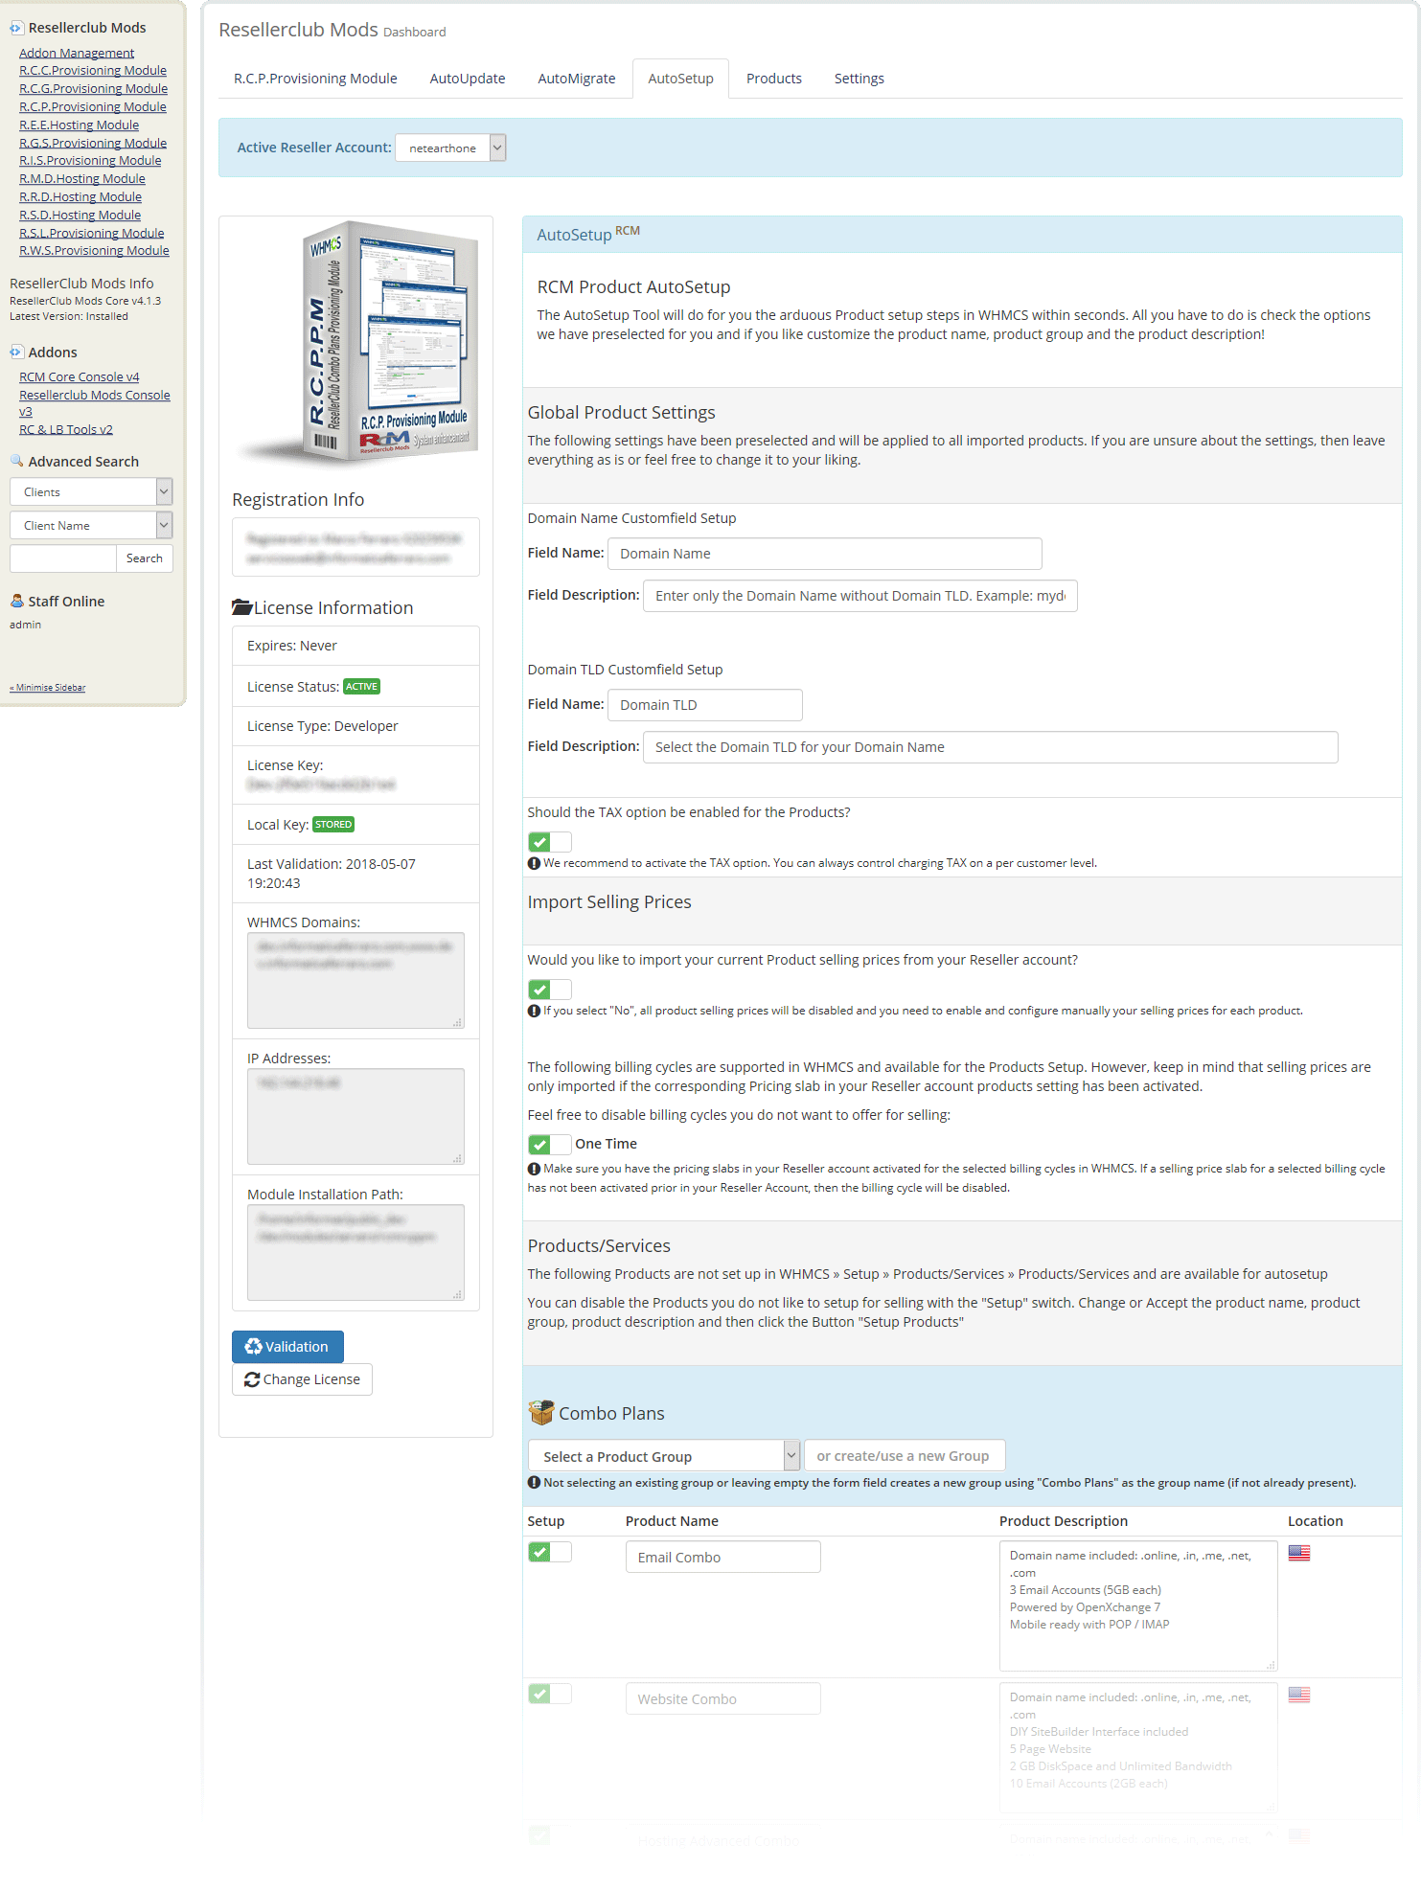Open the Products tab
Image resolution: width=1421 pixels, height=1890 pixels.
774,79
